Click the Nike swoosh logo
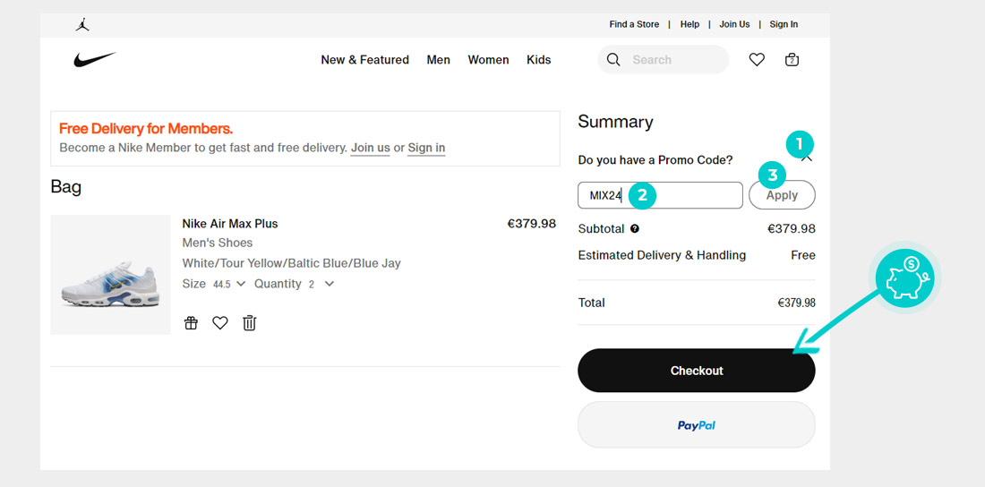This screenshot has width=985, height=487. (95, 60)
